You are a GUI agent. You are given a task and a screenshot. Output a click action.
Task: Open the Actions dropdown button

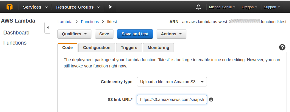[171, 34]
